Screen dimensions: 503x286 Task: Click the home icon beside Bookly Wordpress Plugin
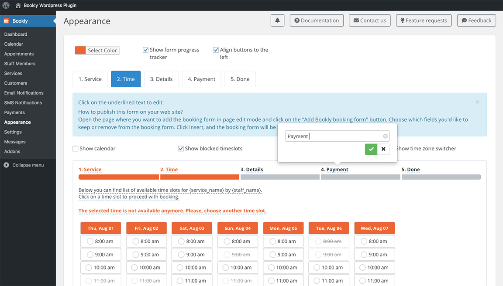18,5
